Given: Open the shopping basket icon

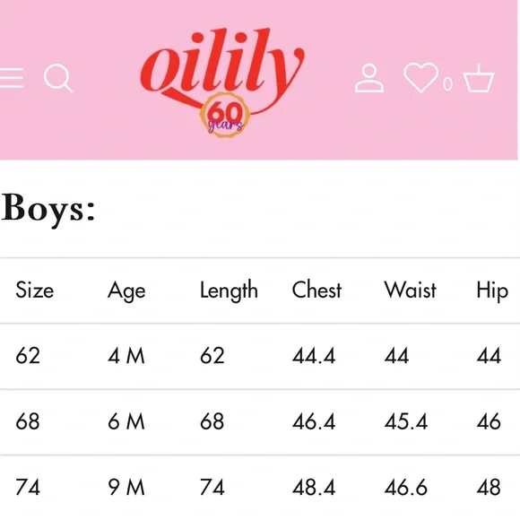Looking at the screenshot, I should point(479,78).
